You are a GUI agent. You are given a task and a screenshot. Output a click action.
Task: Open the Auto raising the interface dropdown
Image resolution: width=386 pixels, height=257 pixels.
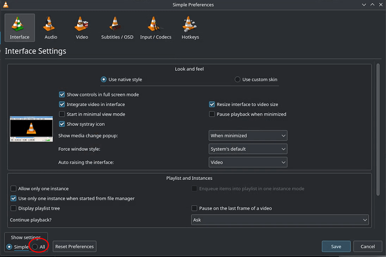click(248, 163)
